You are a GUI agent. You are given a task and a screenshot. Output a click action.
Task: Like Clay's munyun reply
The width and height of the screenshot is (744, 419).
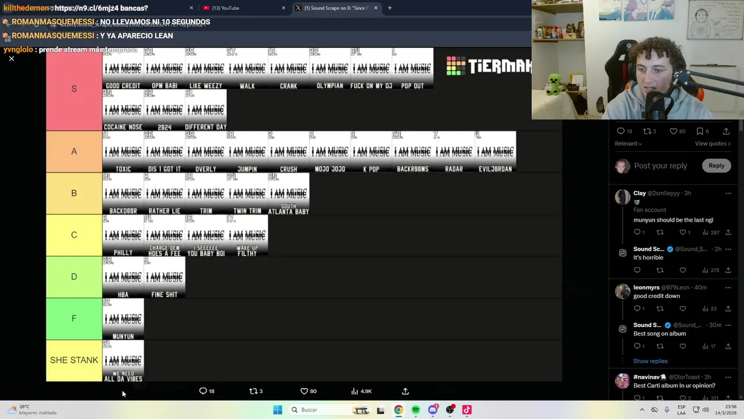coord(682,232)
